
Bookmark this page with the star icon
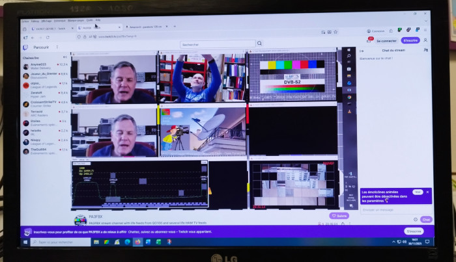click(335, 32)
